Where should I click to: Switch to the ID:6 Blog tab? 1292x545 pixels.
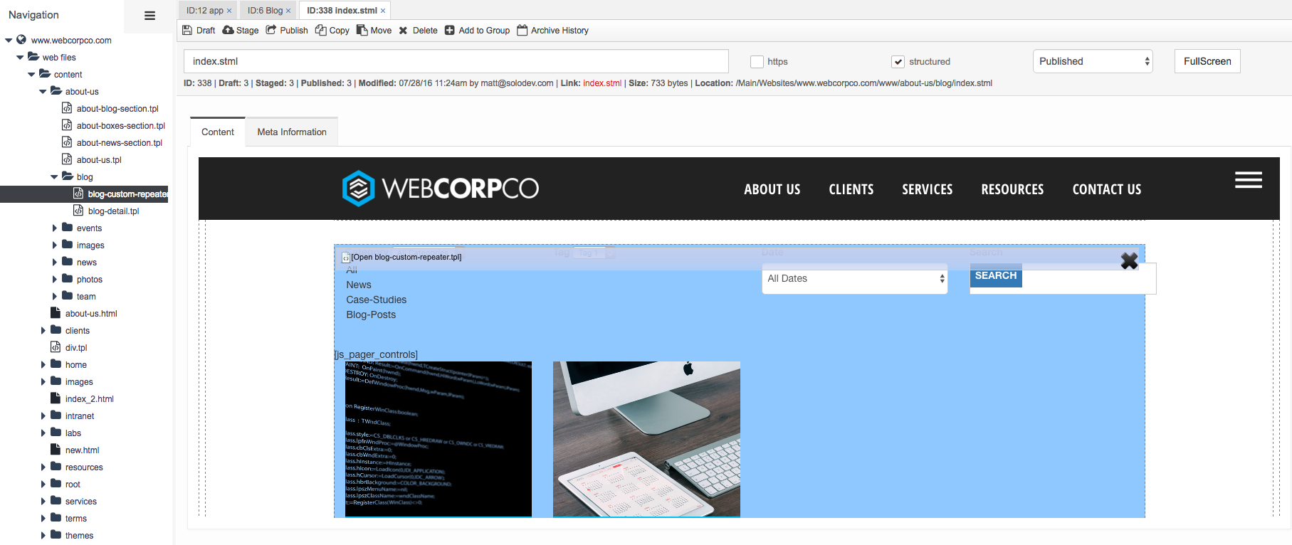pos(265,11)
